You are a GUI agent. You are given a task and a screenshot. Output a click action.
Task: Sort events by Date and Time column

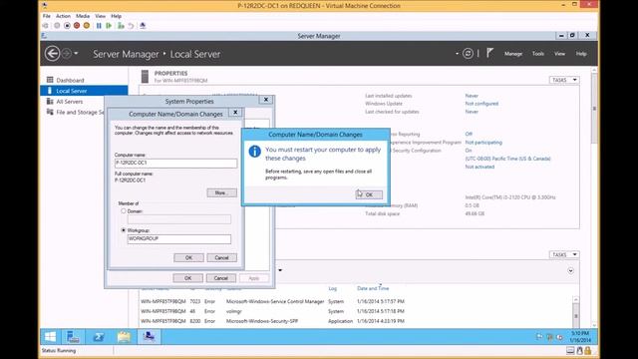pos(373,288)
